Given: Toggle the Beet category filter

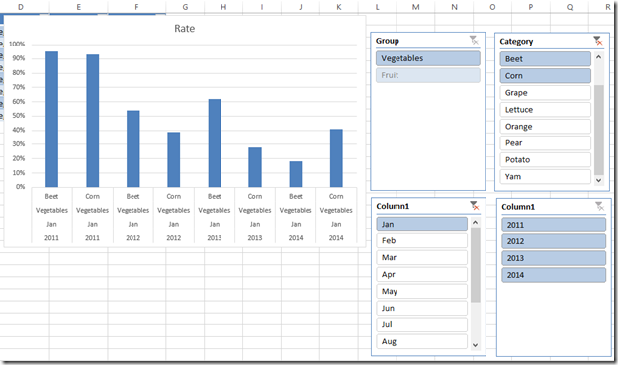Looking at the screenshot, I should [546, 59].
